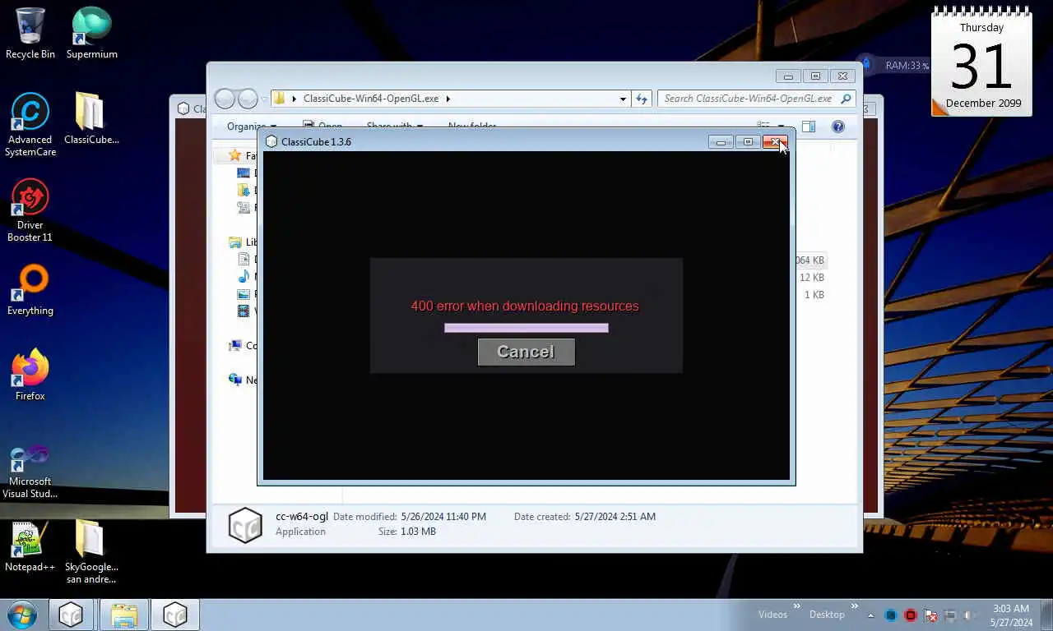Toggle the Explorer preview pane
This screenshot has height=631, width=1053.
(809, 127)
